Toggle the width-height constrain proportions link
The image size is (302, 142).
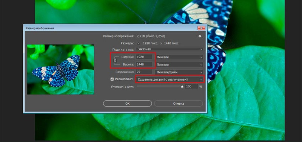coord(115,61)
